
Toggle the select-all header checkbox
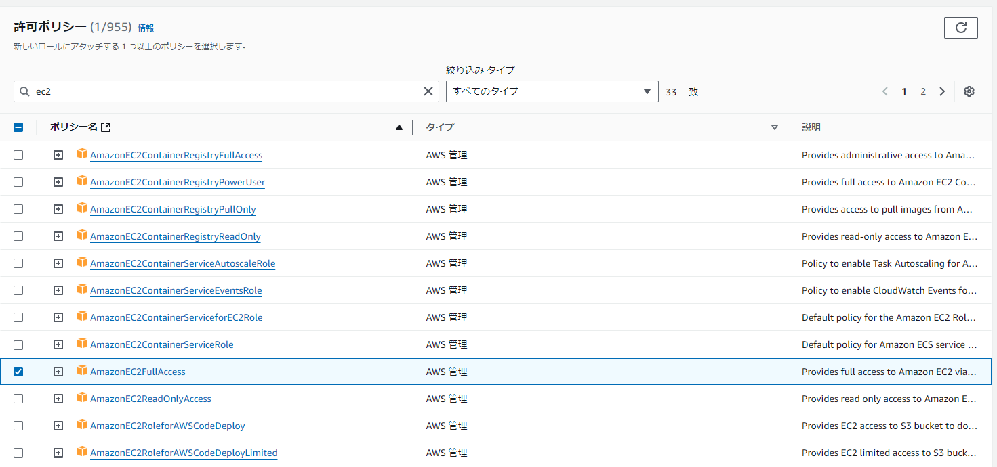point(18,127)
